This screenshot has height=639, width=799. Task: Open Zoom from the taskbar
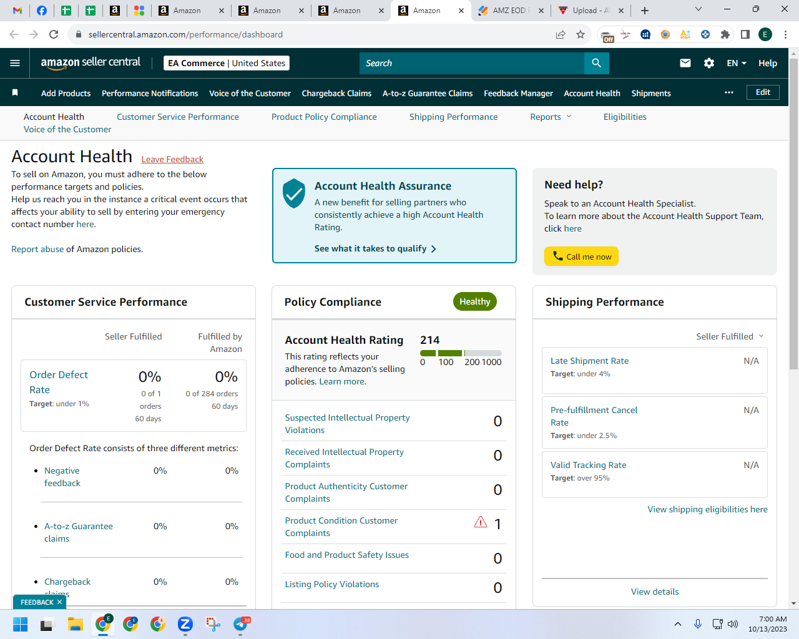coord(185,624)
